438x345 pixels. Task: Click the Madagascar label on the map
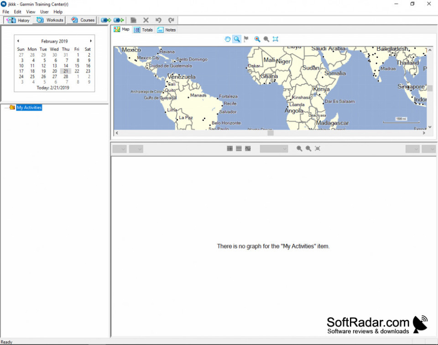[333, 123]
